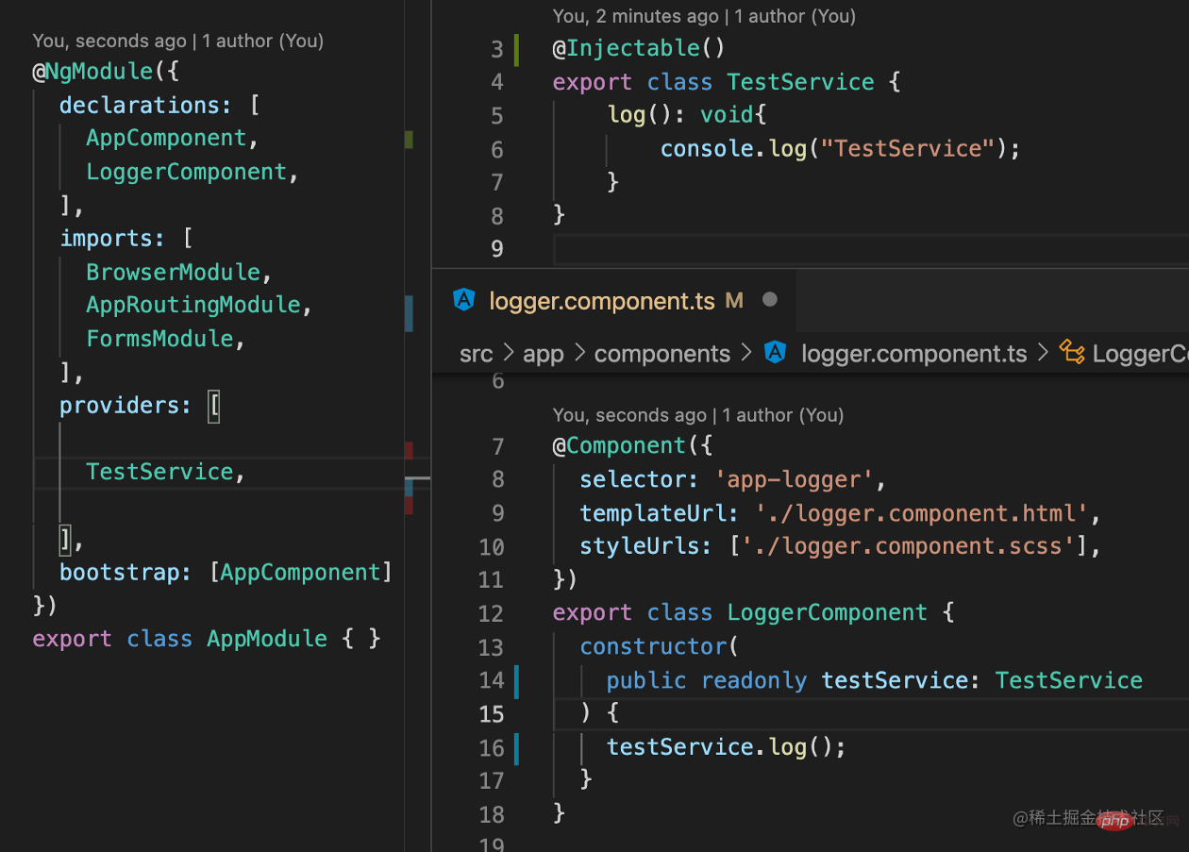Click line number 15 in logger editor
This screenshot has width=1189, height=852.
tap(492, 714)
